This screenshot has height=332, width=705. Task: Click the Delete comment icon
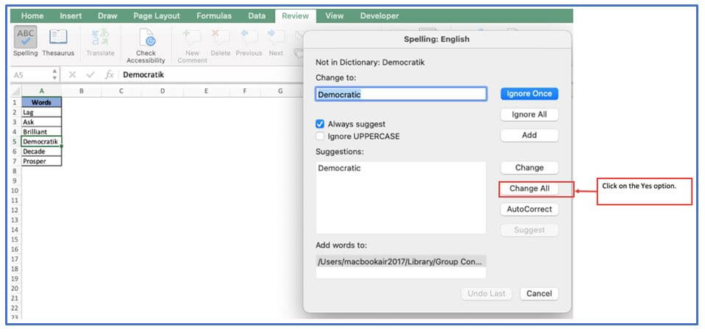click(220, 41)
